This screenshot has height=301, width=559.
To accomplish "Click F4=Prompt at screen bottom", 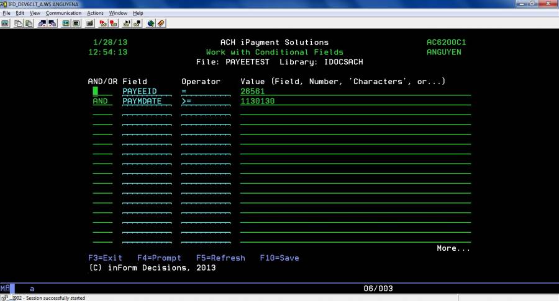I will [159, 258].
